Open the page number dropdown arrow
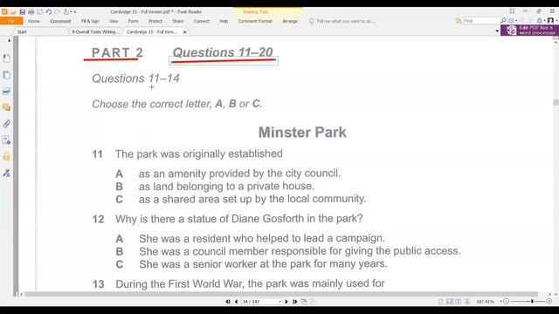Image resolution: width=559 pixels, height=314 pixels. pos(279,302)
